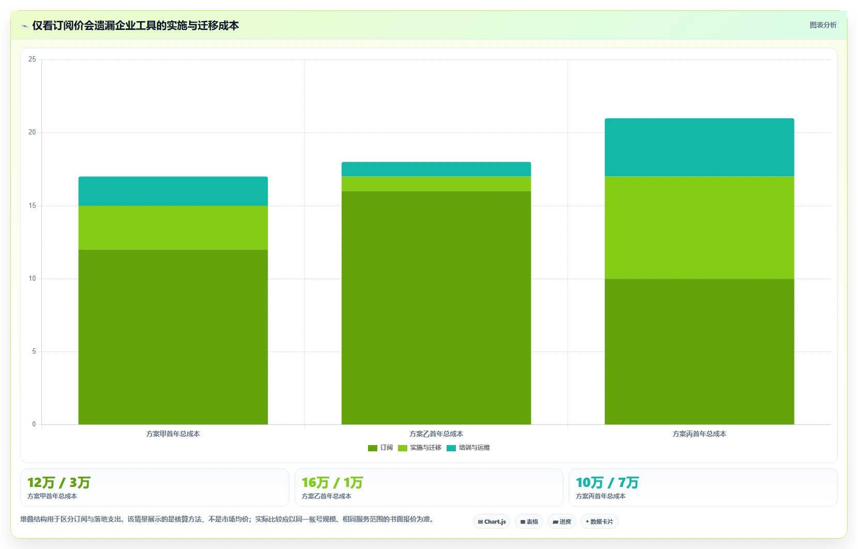Click the 方案乙首年总成本 caption in the data card
The image size is (858, 549).
(x=327, y=496)
